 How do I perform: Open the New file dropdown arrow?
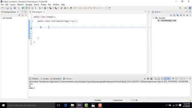(5, 8)
